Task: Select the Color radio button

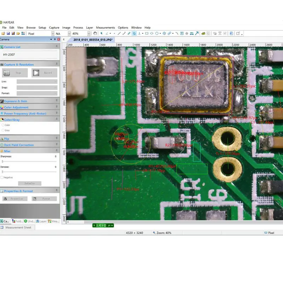Action: (x=3, y=125)
